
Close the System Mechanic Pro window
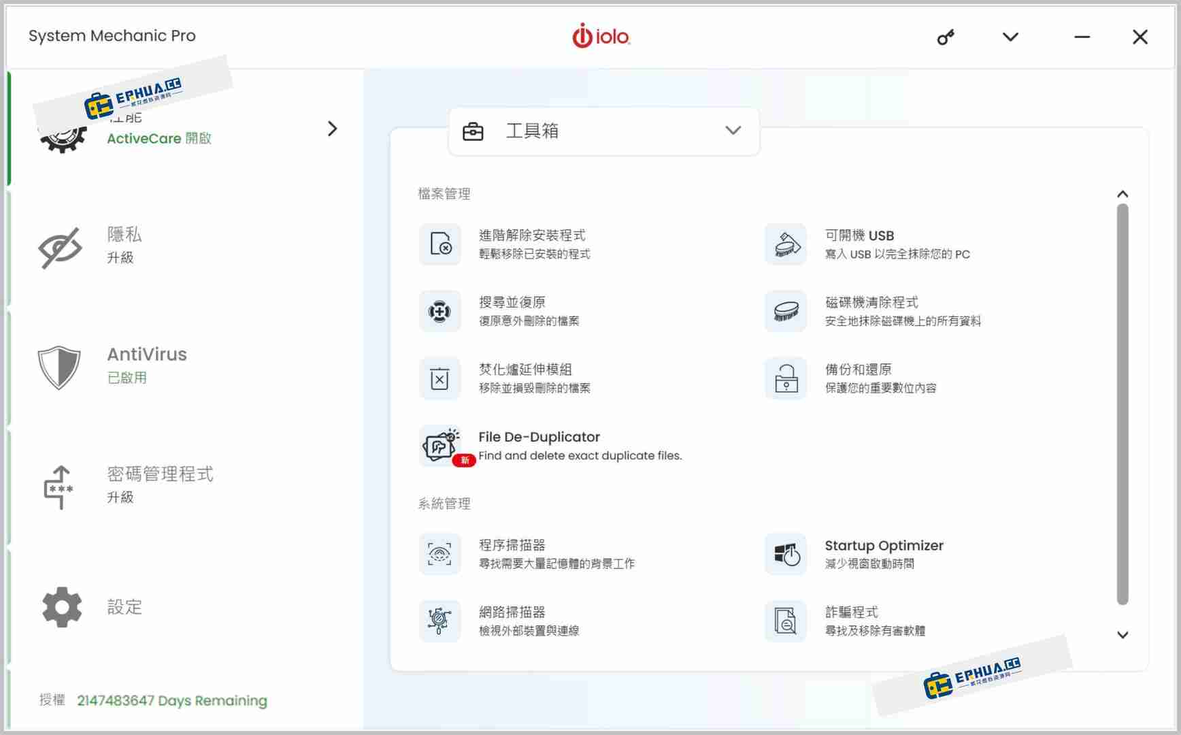click(1140, 37)
